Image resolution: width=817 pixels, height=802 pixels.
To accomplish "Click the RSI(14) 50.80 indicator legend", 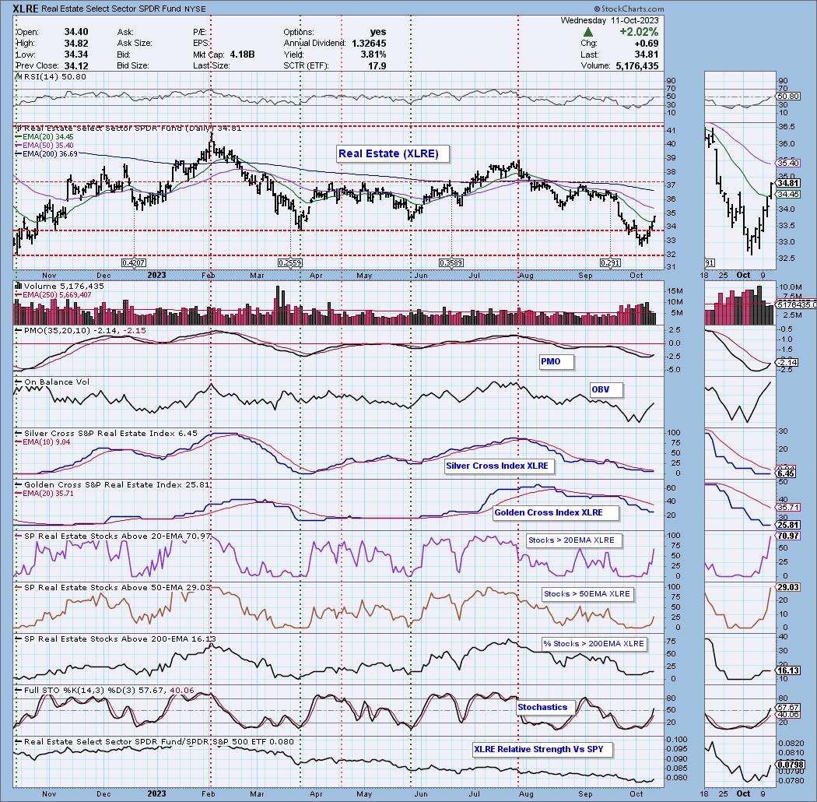I will pos(51,76).
